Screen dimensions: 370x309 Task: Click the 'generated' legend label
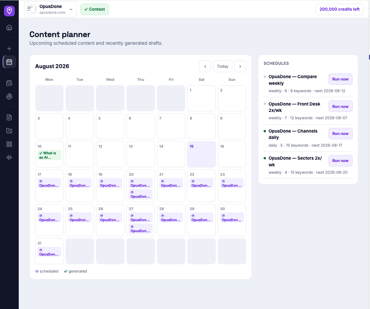78,271
